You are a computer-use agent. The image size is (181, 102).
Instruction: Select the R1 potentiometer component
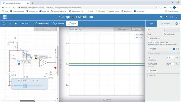[x=24, y=54]
